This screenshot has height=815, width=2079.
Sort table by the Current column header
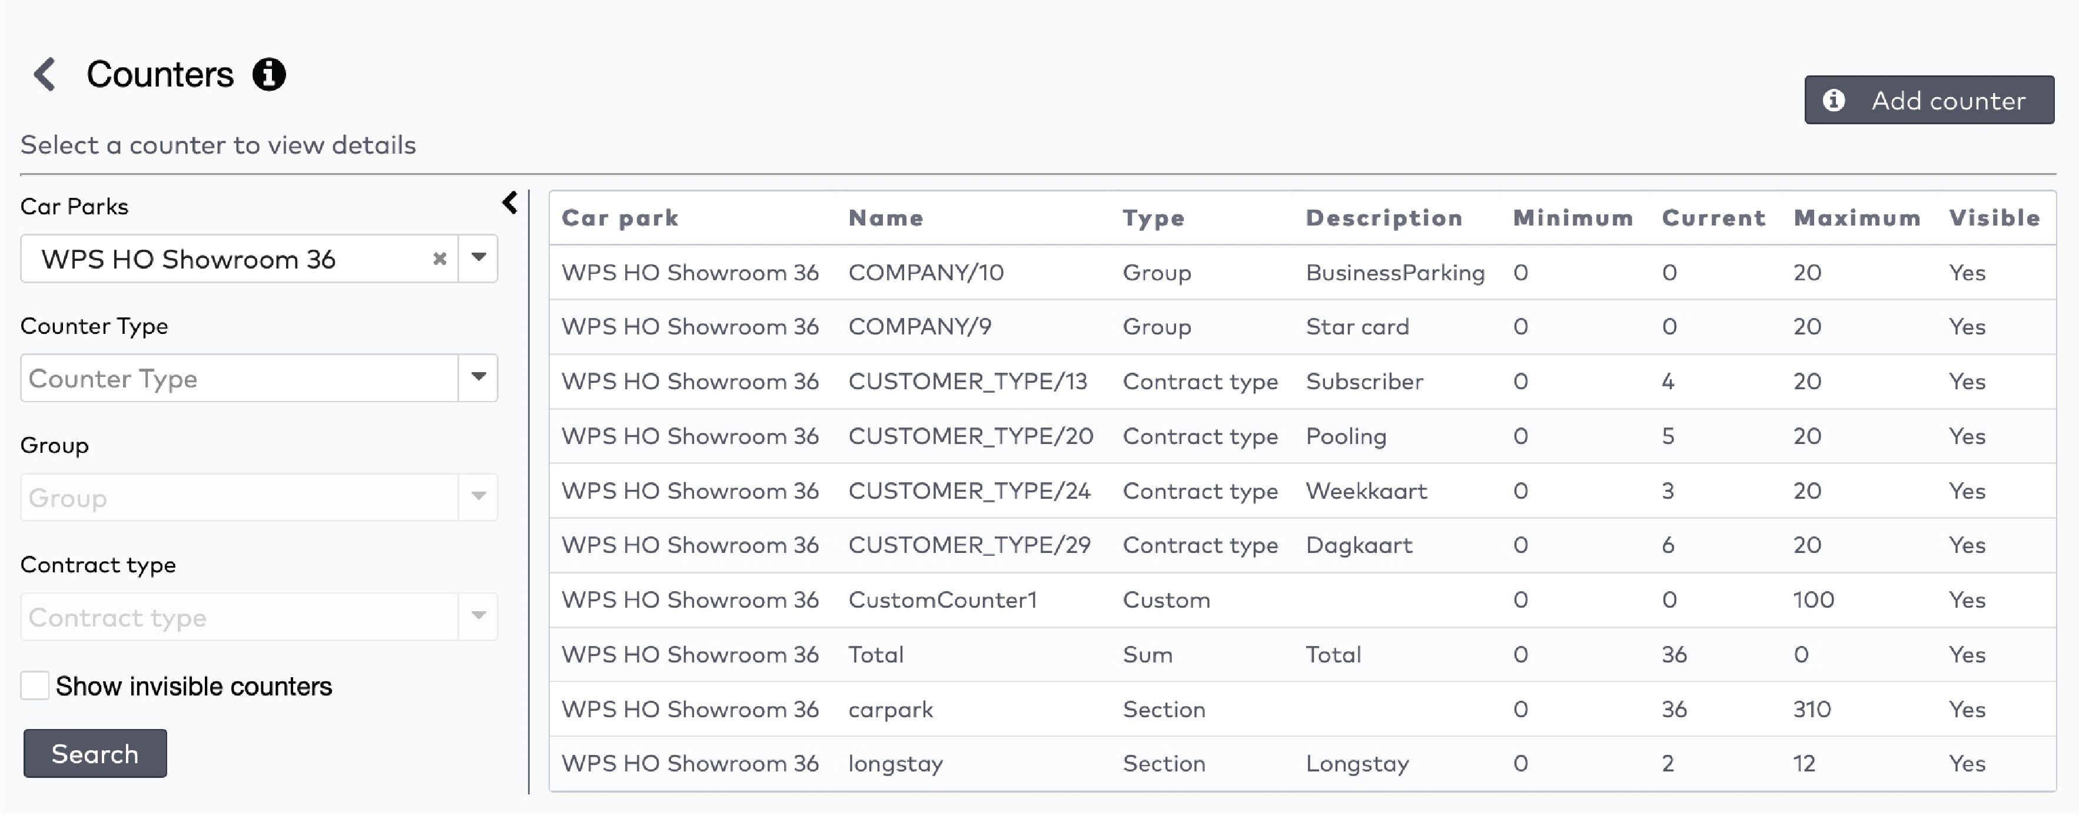pyautogui.click(x=1713, y=217)
